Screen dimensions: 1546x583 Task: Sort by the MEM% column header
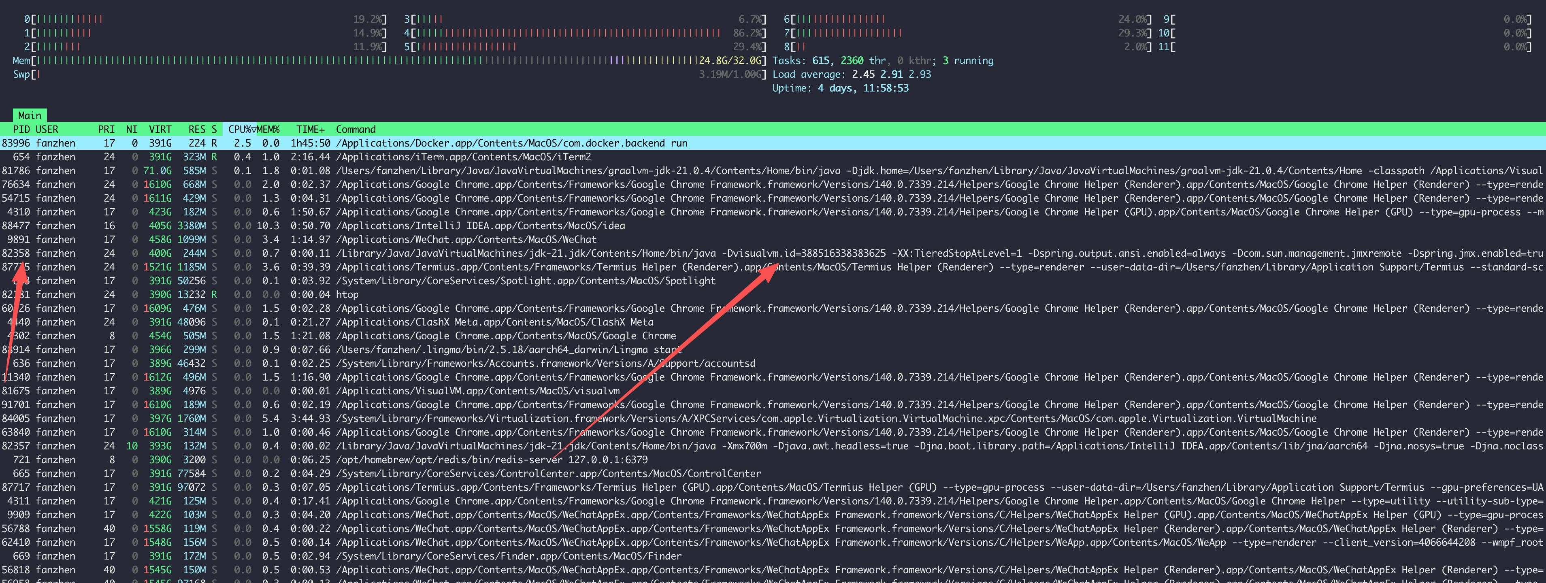(x=268, y=129)
